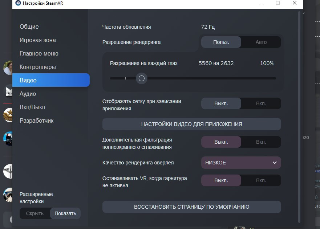This screenshot has width=320, height=229.
Task: Click the 100% resolution percentage value
Action: coord(267,63)
